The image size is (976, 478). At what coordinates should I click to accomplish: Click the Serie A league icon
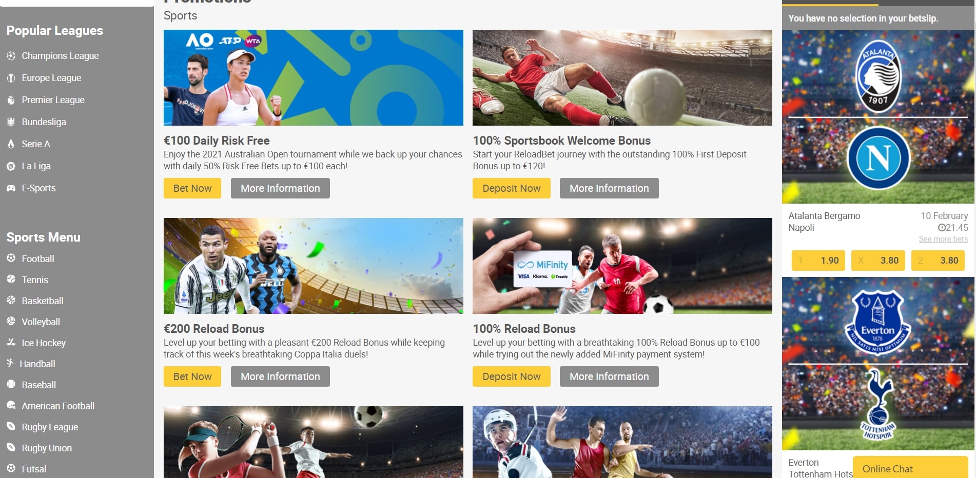click(11, 144)
